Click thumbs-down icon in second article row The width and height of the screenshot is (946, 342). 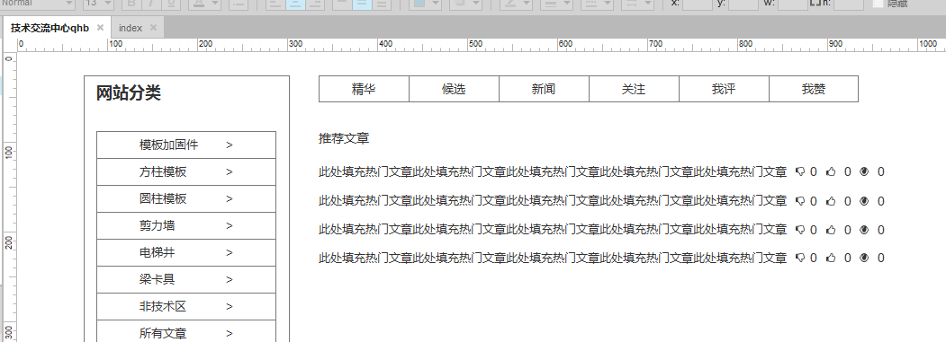(800, 201)
